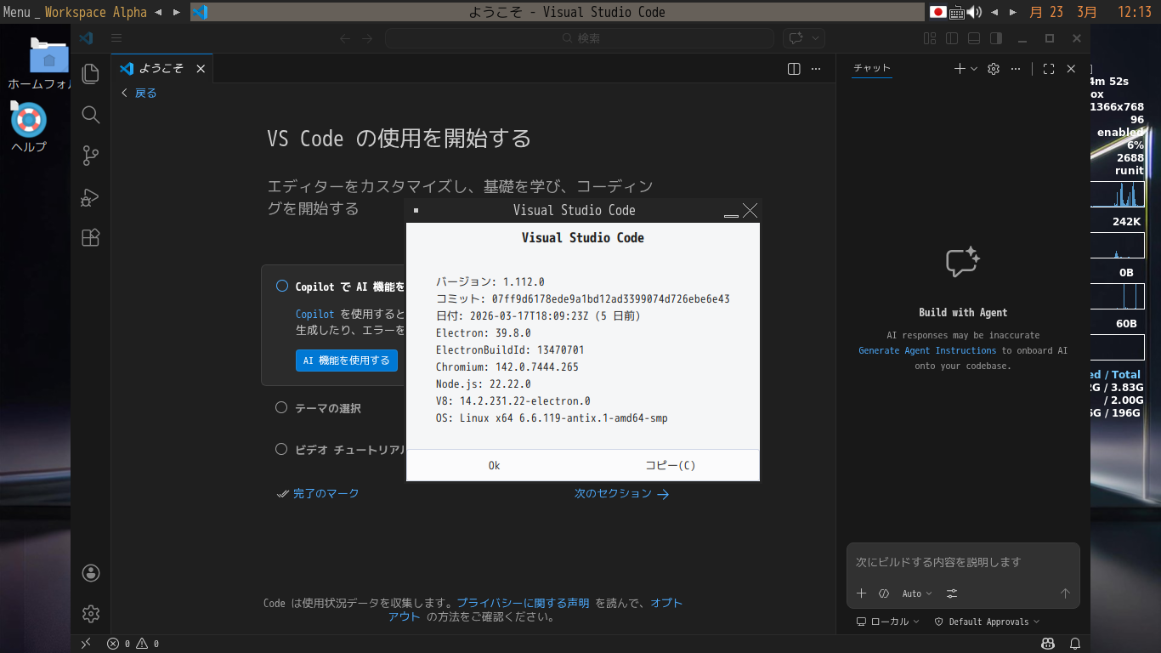Click the split editor right icon
The image size is (1161, 653).
[794, 69]
